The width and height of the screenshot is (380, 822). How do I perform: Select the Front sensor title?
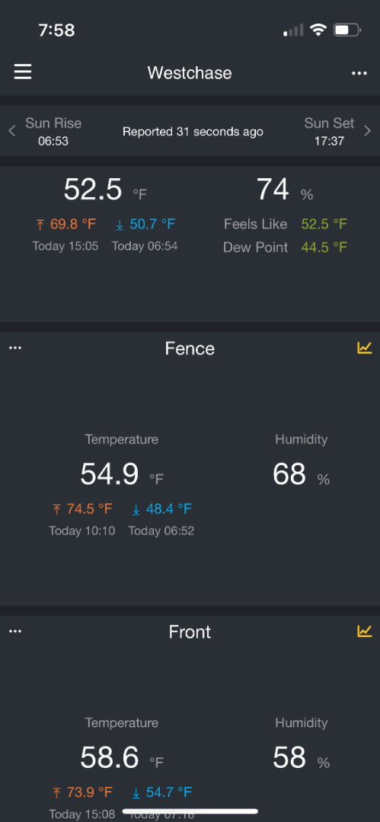(x=190, y=632)
